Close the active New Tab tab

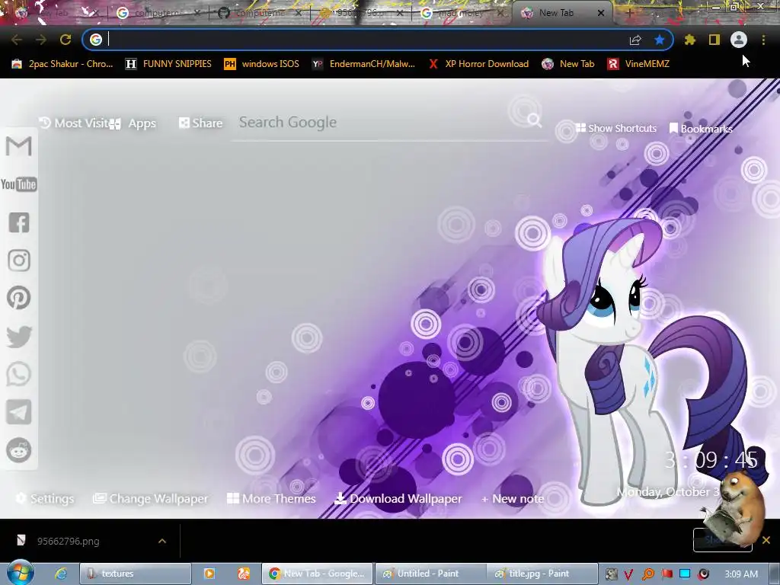point(601,13)
